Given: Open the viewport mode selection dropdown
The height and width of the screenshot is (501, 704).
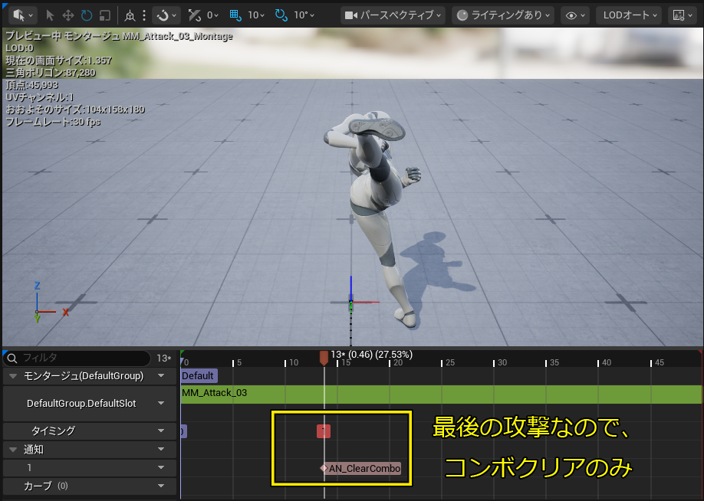Looking at the screenshot, I should point(22,15).
